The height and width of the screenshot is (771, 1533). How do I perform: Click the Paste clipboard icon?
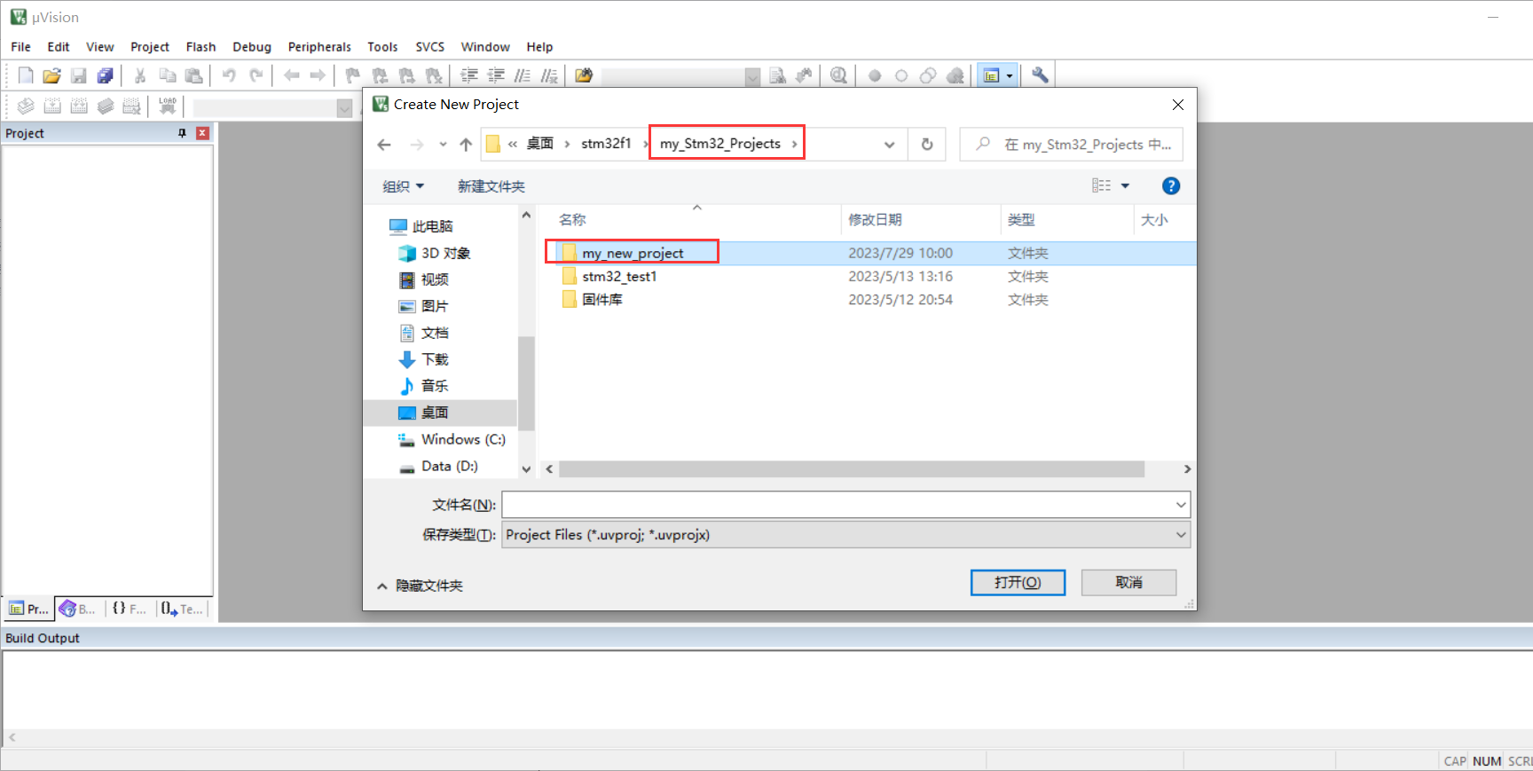coord(193,75)
